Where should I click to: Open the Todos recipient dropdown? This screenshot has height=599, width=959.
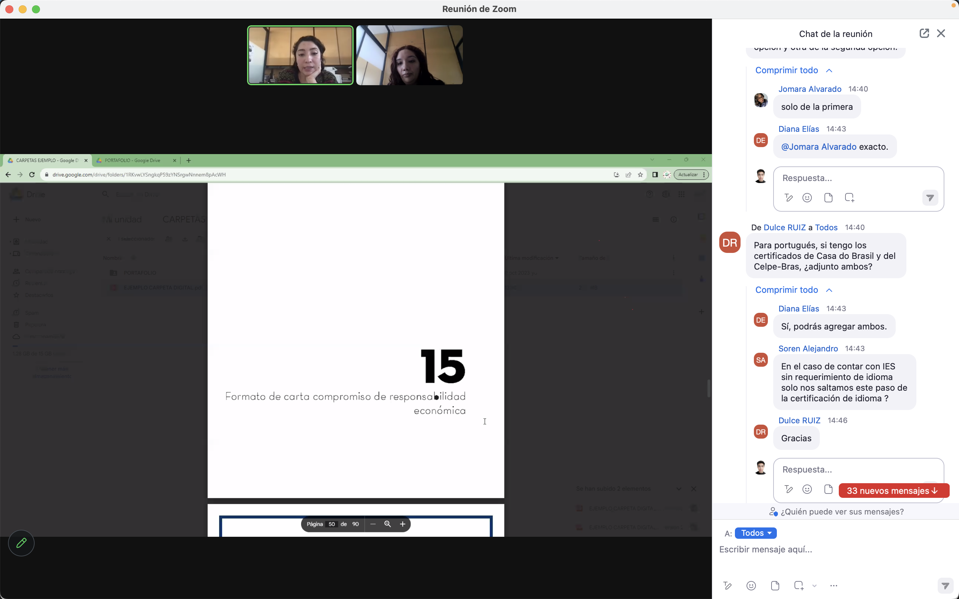(755, 533)
